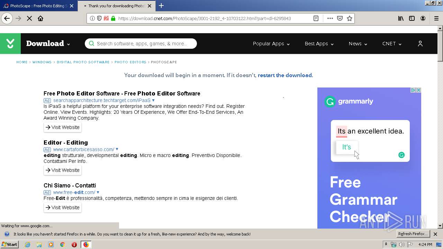Click the Firefox taskbar button

tap(86, 245)
